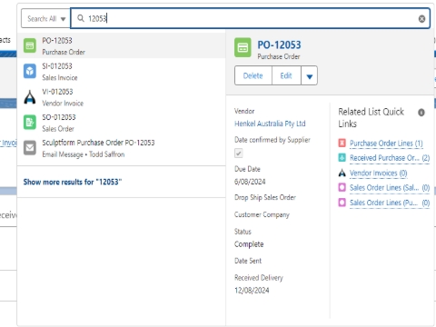The height and width of the screenshot is (327, 436).
Task: Select the SO-012053 search result text
Action: 59,117
